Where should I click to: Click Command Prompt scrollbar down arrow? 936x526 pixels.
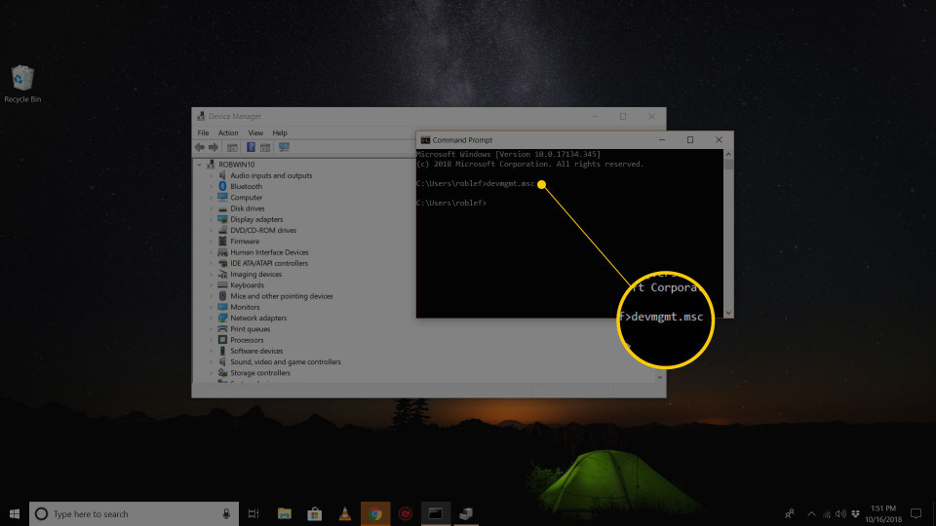pos(728,313)
